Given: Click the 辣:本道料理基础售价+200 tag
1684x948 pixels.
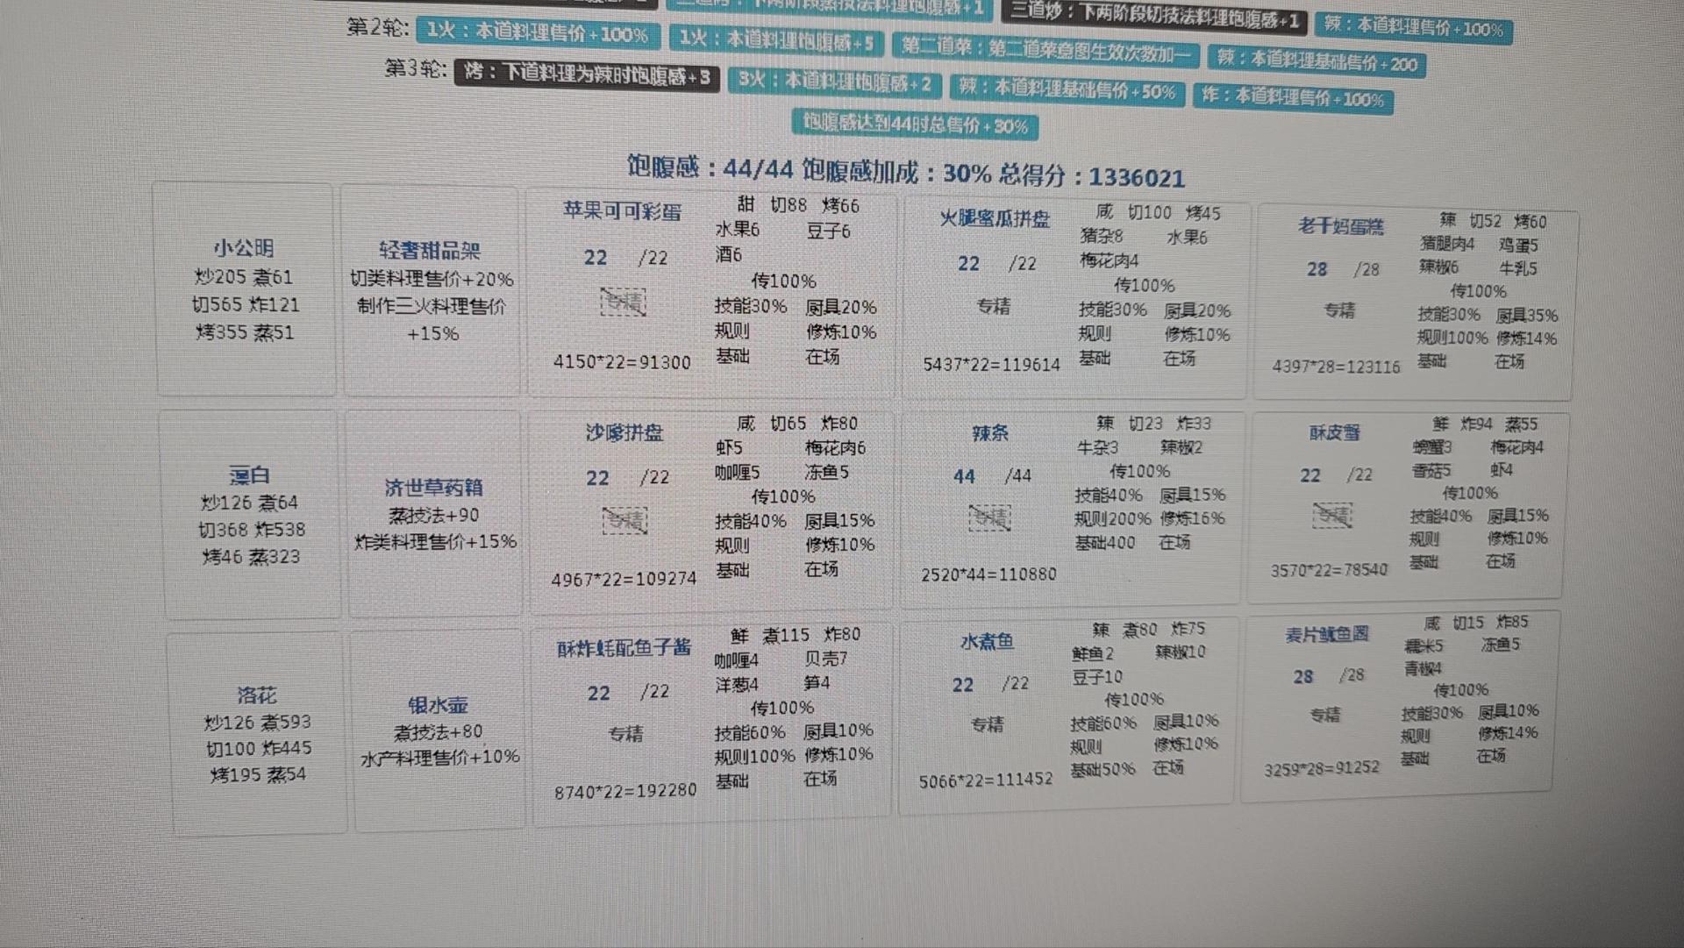Looking at the screenshot, I should tap(1316, 61).
